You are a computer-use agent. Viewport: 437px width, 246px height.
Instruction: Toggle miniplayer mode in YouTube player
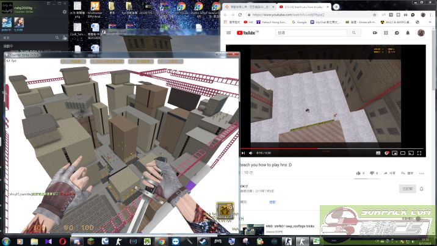point(395,153)
